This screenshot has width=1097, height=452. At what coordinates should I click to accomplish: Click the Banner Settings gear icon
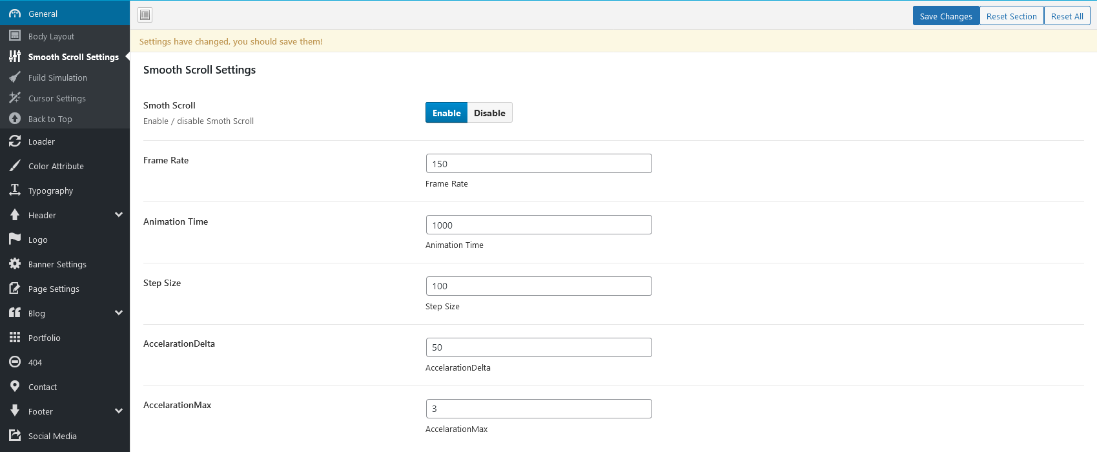tap(15, 263)
